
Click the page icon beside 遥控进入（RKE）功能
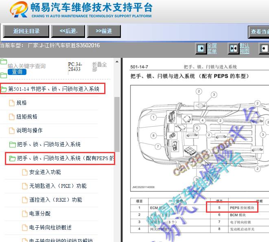pyautogui.click(x=25, y=200)
